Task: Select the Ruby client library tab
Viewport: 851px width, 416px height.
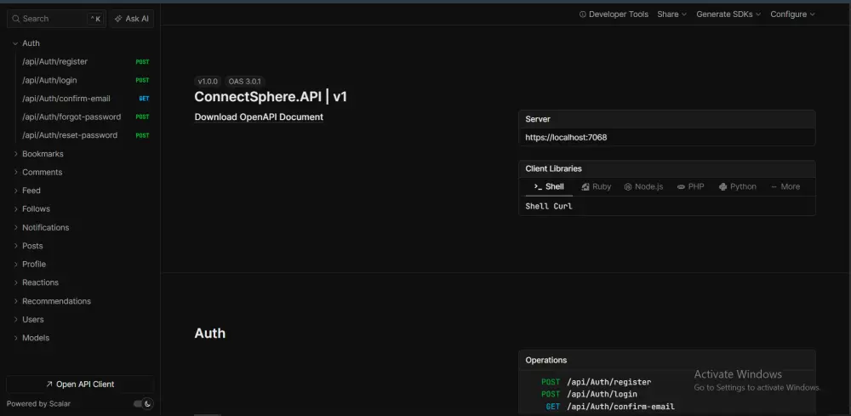Action: [x=596, y=186]
